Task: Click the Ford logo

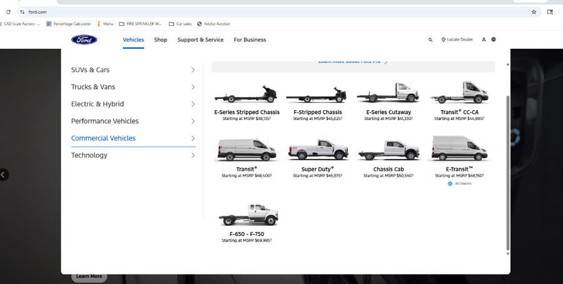Action: [84, 39]
